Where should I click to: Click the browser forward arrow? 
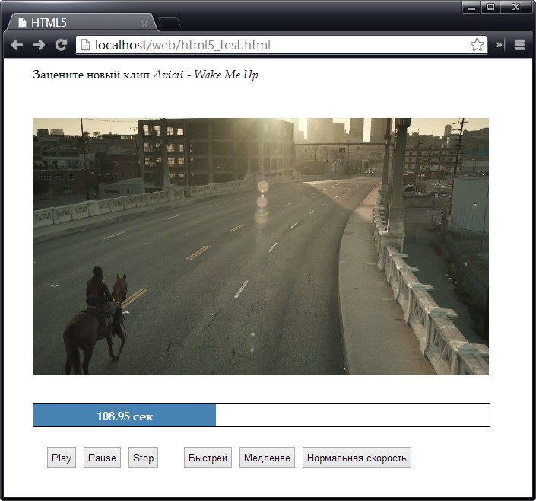tap(39, 45)
